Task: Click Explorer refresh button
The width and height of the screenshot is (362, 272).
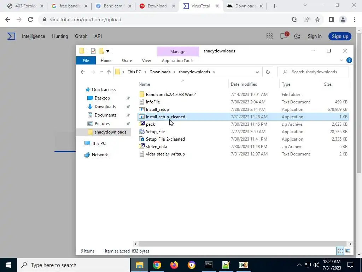Action: point(268,72)
